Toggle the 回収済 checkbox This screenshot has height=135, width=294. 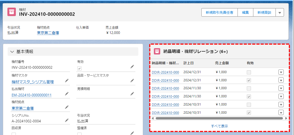pos(14,134)
